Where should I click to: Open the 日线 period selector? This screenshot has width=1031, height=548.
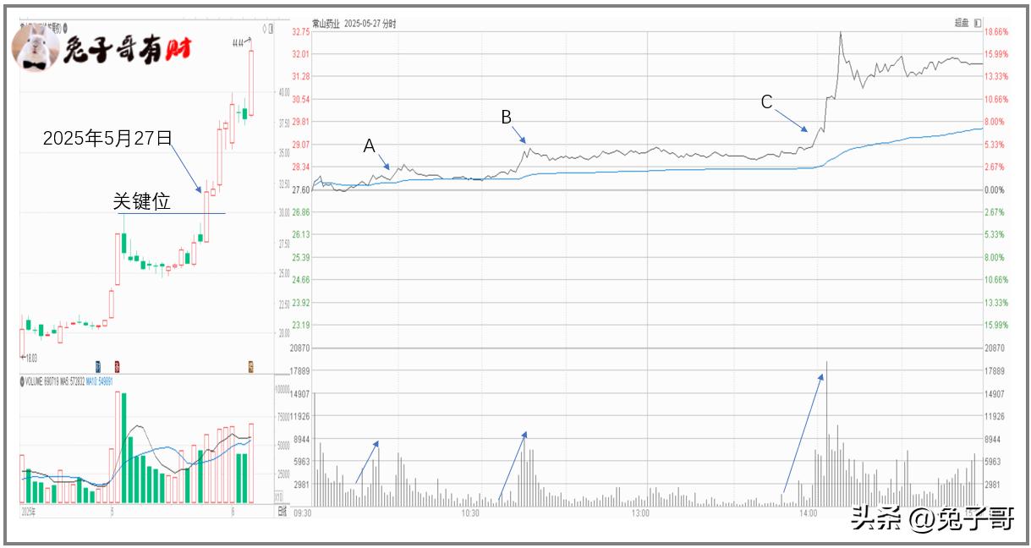pyautogui.click(x=282, y=512)
